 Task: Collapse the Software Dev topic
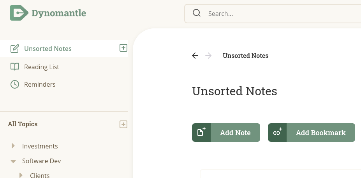(13, 161)
